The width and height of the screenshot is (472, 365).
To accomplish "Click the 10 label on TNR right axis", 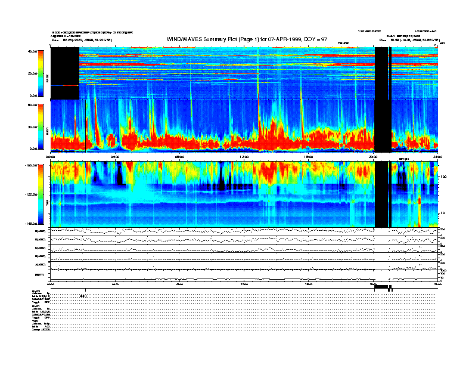I will [443, 214].
